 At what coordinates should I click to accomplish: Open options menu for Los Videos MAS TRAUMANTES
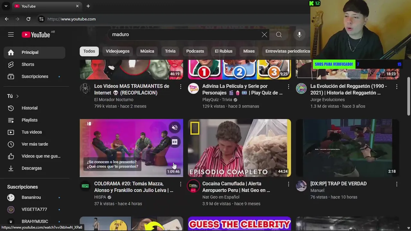[180, 87]
